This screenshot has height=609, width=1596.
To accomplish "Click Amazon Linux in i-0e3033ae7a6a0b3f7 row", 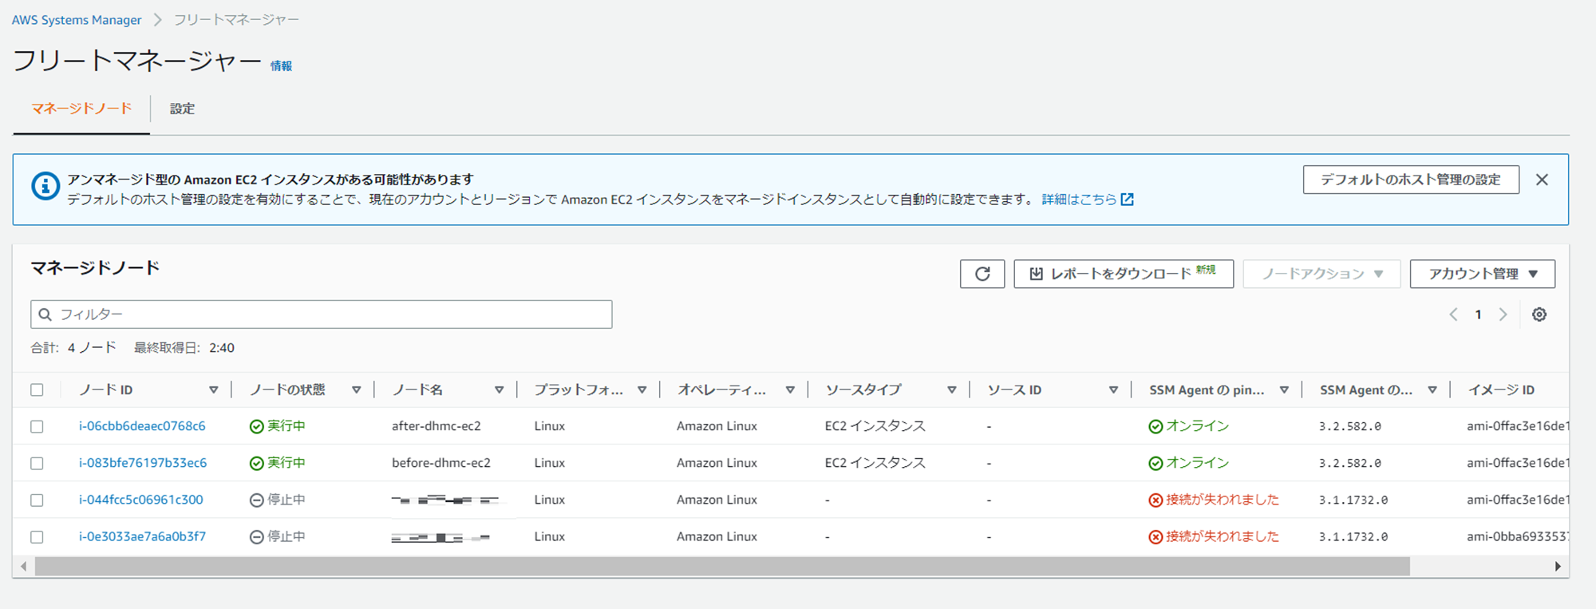I will [717, 536].
